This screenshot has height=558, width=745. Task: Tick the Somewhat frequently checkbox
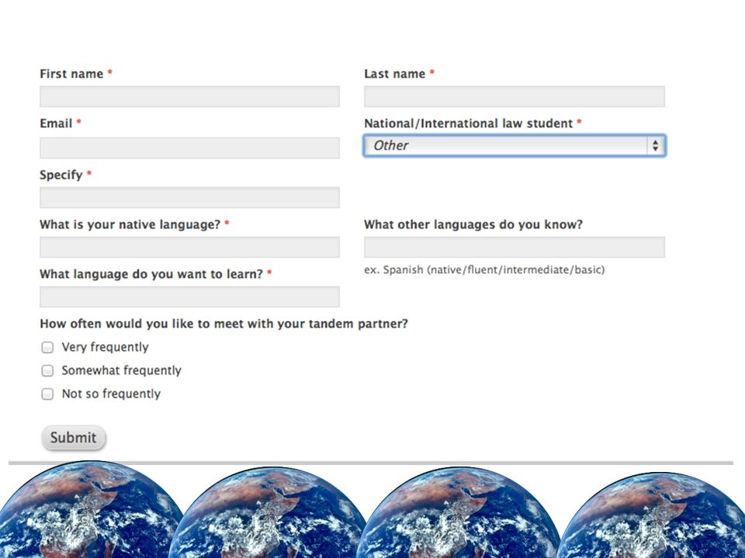coord(47,370)
